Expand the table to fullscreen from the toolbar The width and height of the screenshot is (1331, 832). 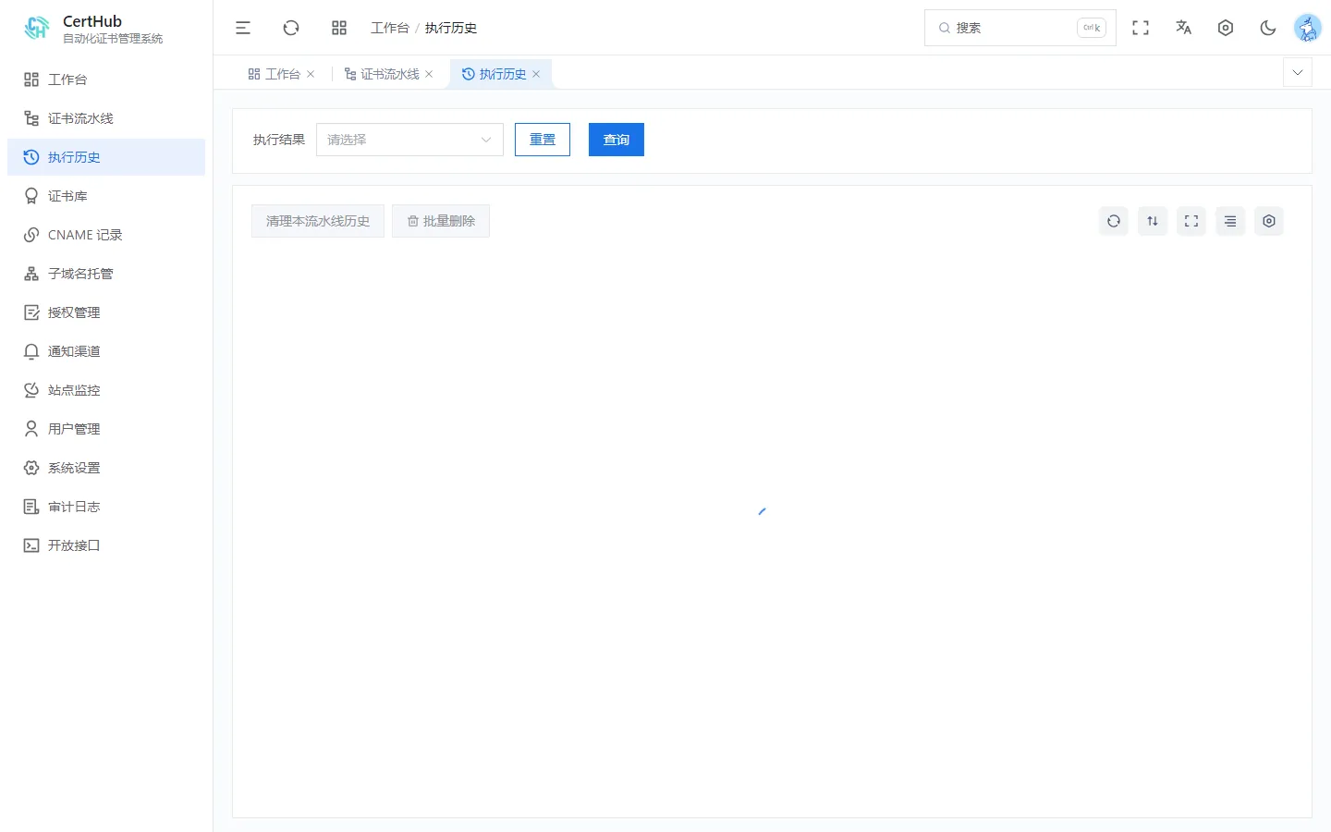pyautogui.click(x=1191, y=221)
